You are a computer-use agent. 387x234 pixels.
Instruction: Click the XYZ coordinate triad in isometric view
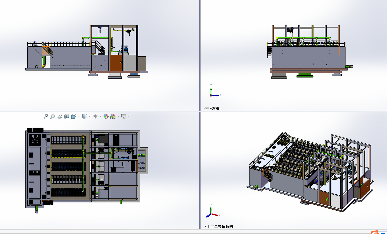213,211
